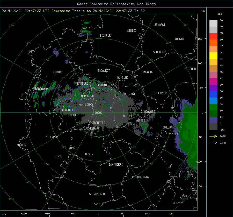Click the CHITRADURGA label

141,177
